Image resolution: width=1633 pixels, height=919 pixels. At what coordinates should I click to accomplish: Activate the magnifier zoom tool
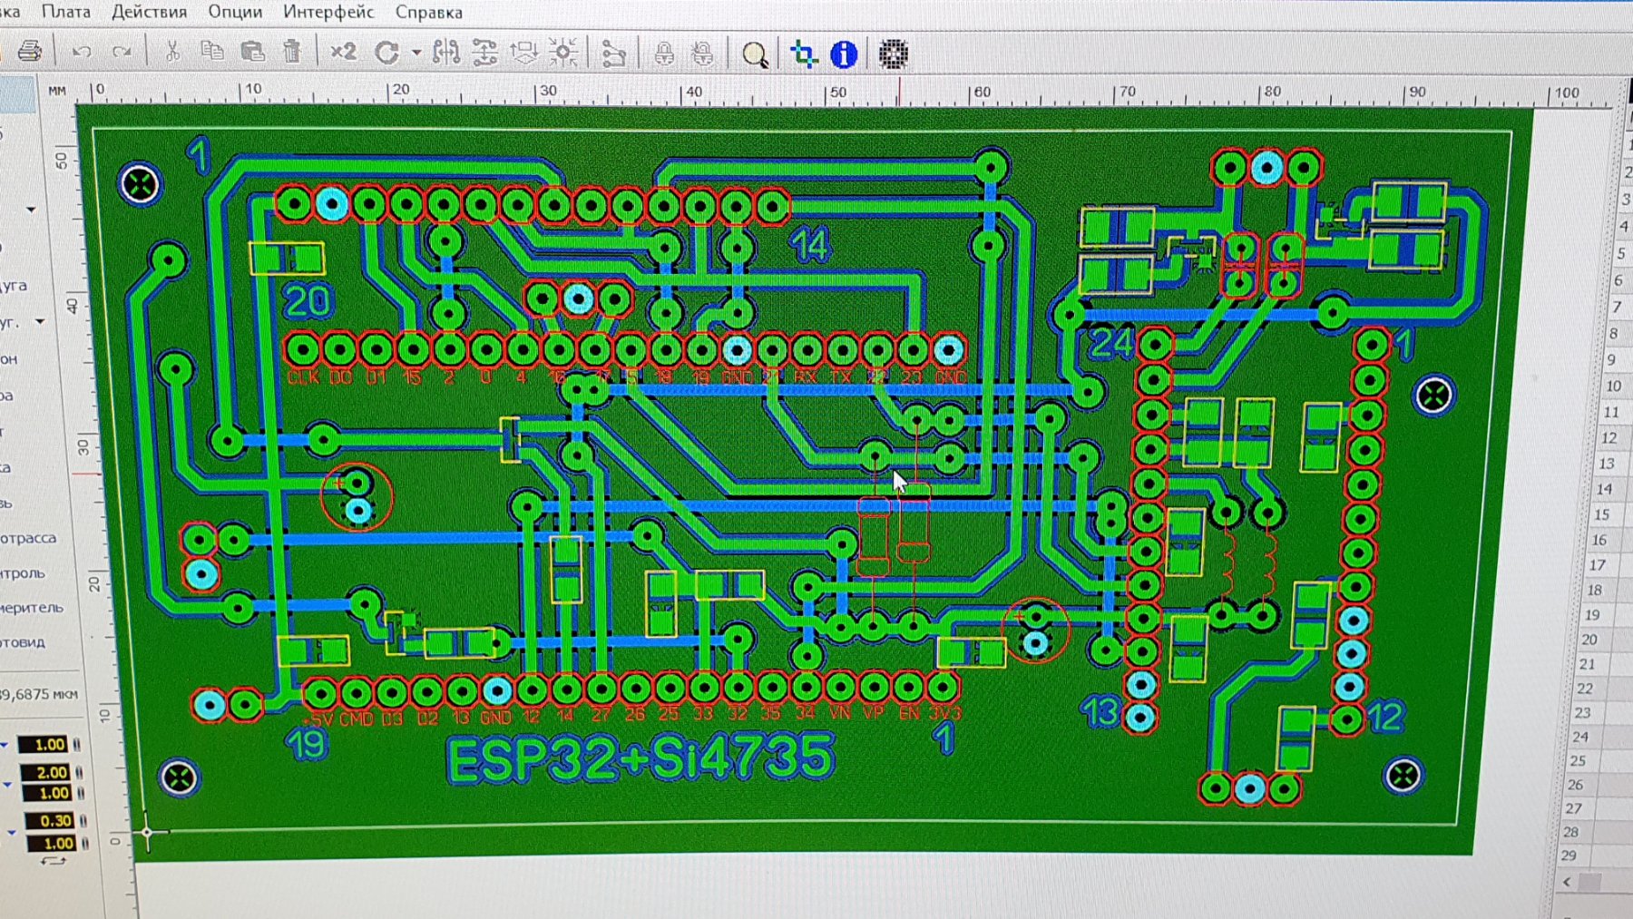tap(755, 55)
